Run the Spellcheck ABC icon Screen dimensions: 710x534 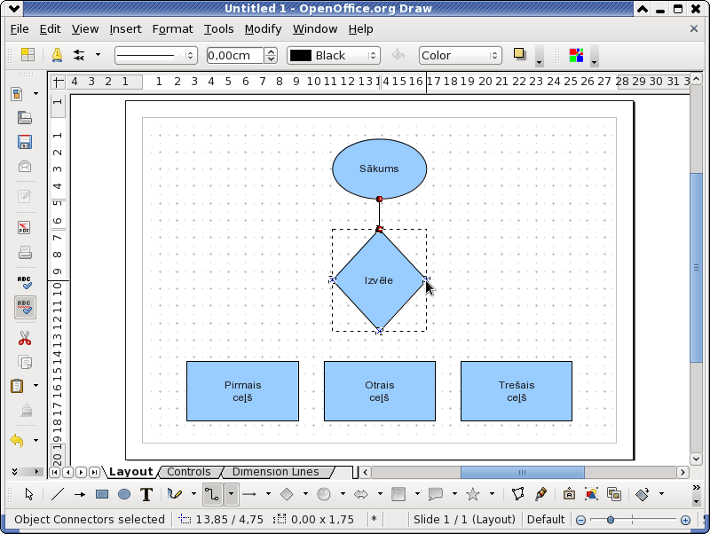click(x=25, y=283)
